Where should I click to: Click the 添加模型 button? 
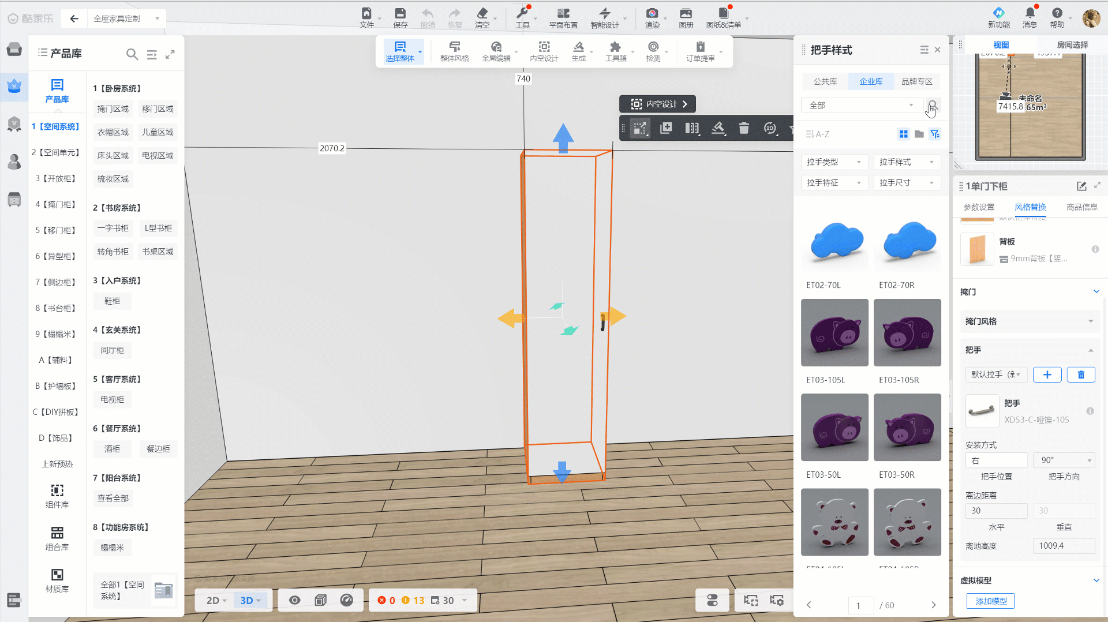[x=990, y=601]
